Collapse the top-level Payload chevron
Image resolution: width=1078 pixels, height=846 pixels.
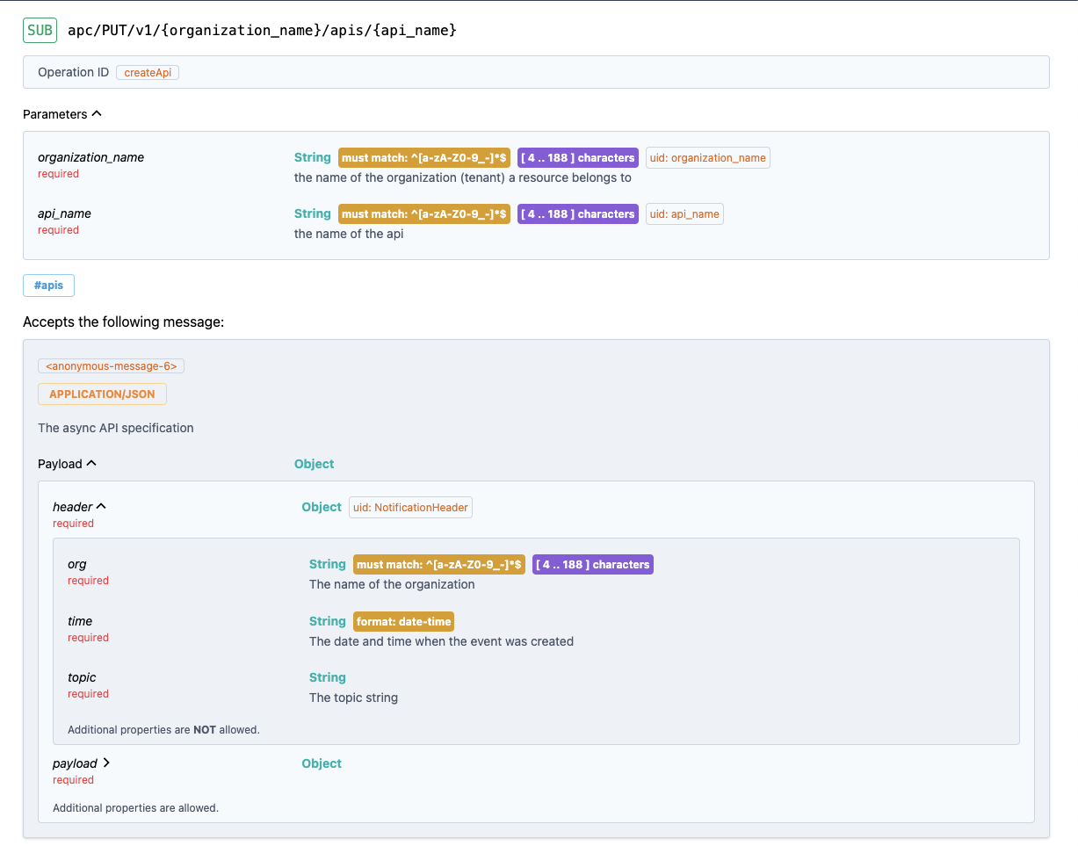91,464
